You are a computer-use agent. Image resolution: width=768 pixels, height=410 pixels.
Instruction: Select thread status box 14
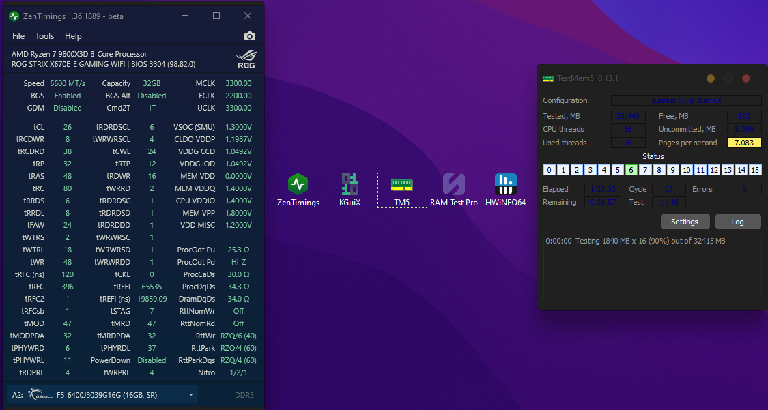point(741,170)
